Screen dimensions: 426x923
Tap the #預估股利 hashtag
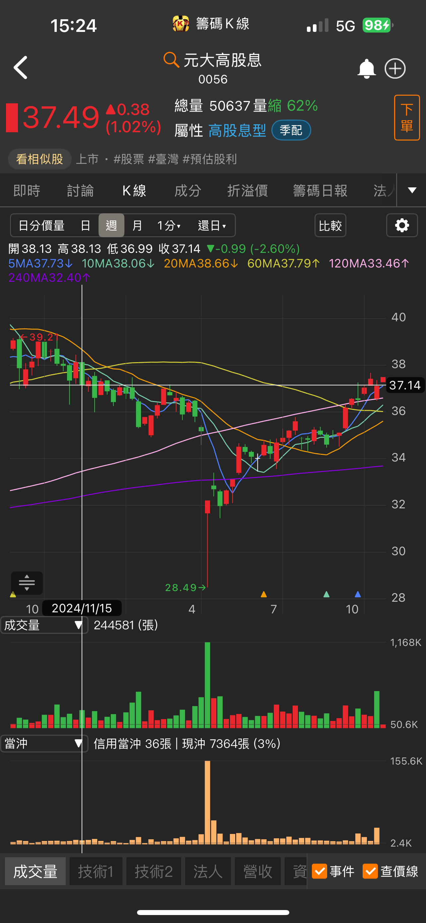click(x=210, y=159)
